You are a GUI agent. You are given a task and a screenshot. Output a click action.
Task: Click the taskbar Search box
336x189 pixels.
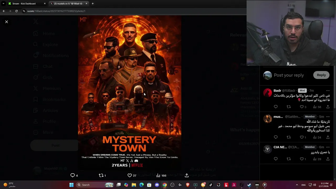[x=96, y=185]
